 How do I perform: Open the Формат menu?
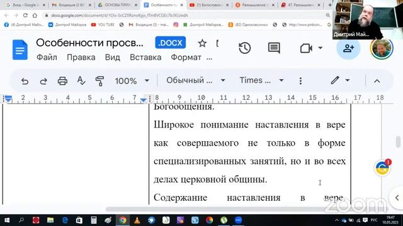(x=186, y=57)
